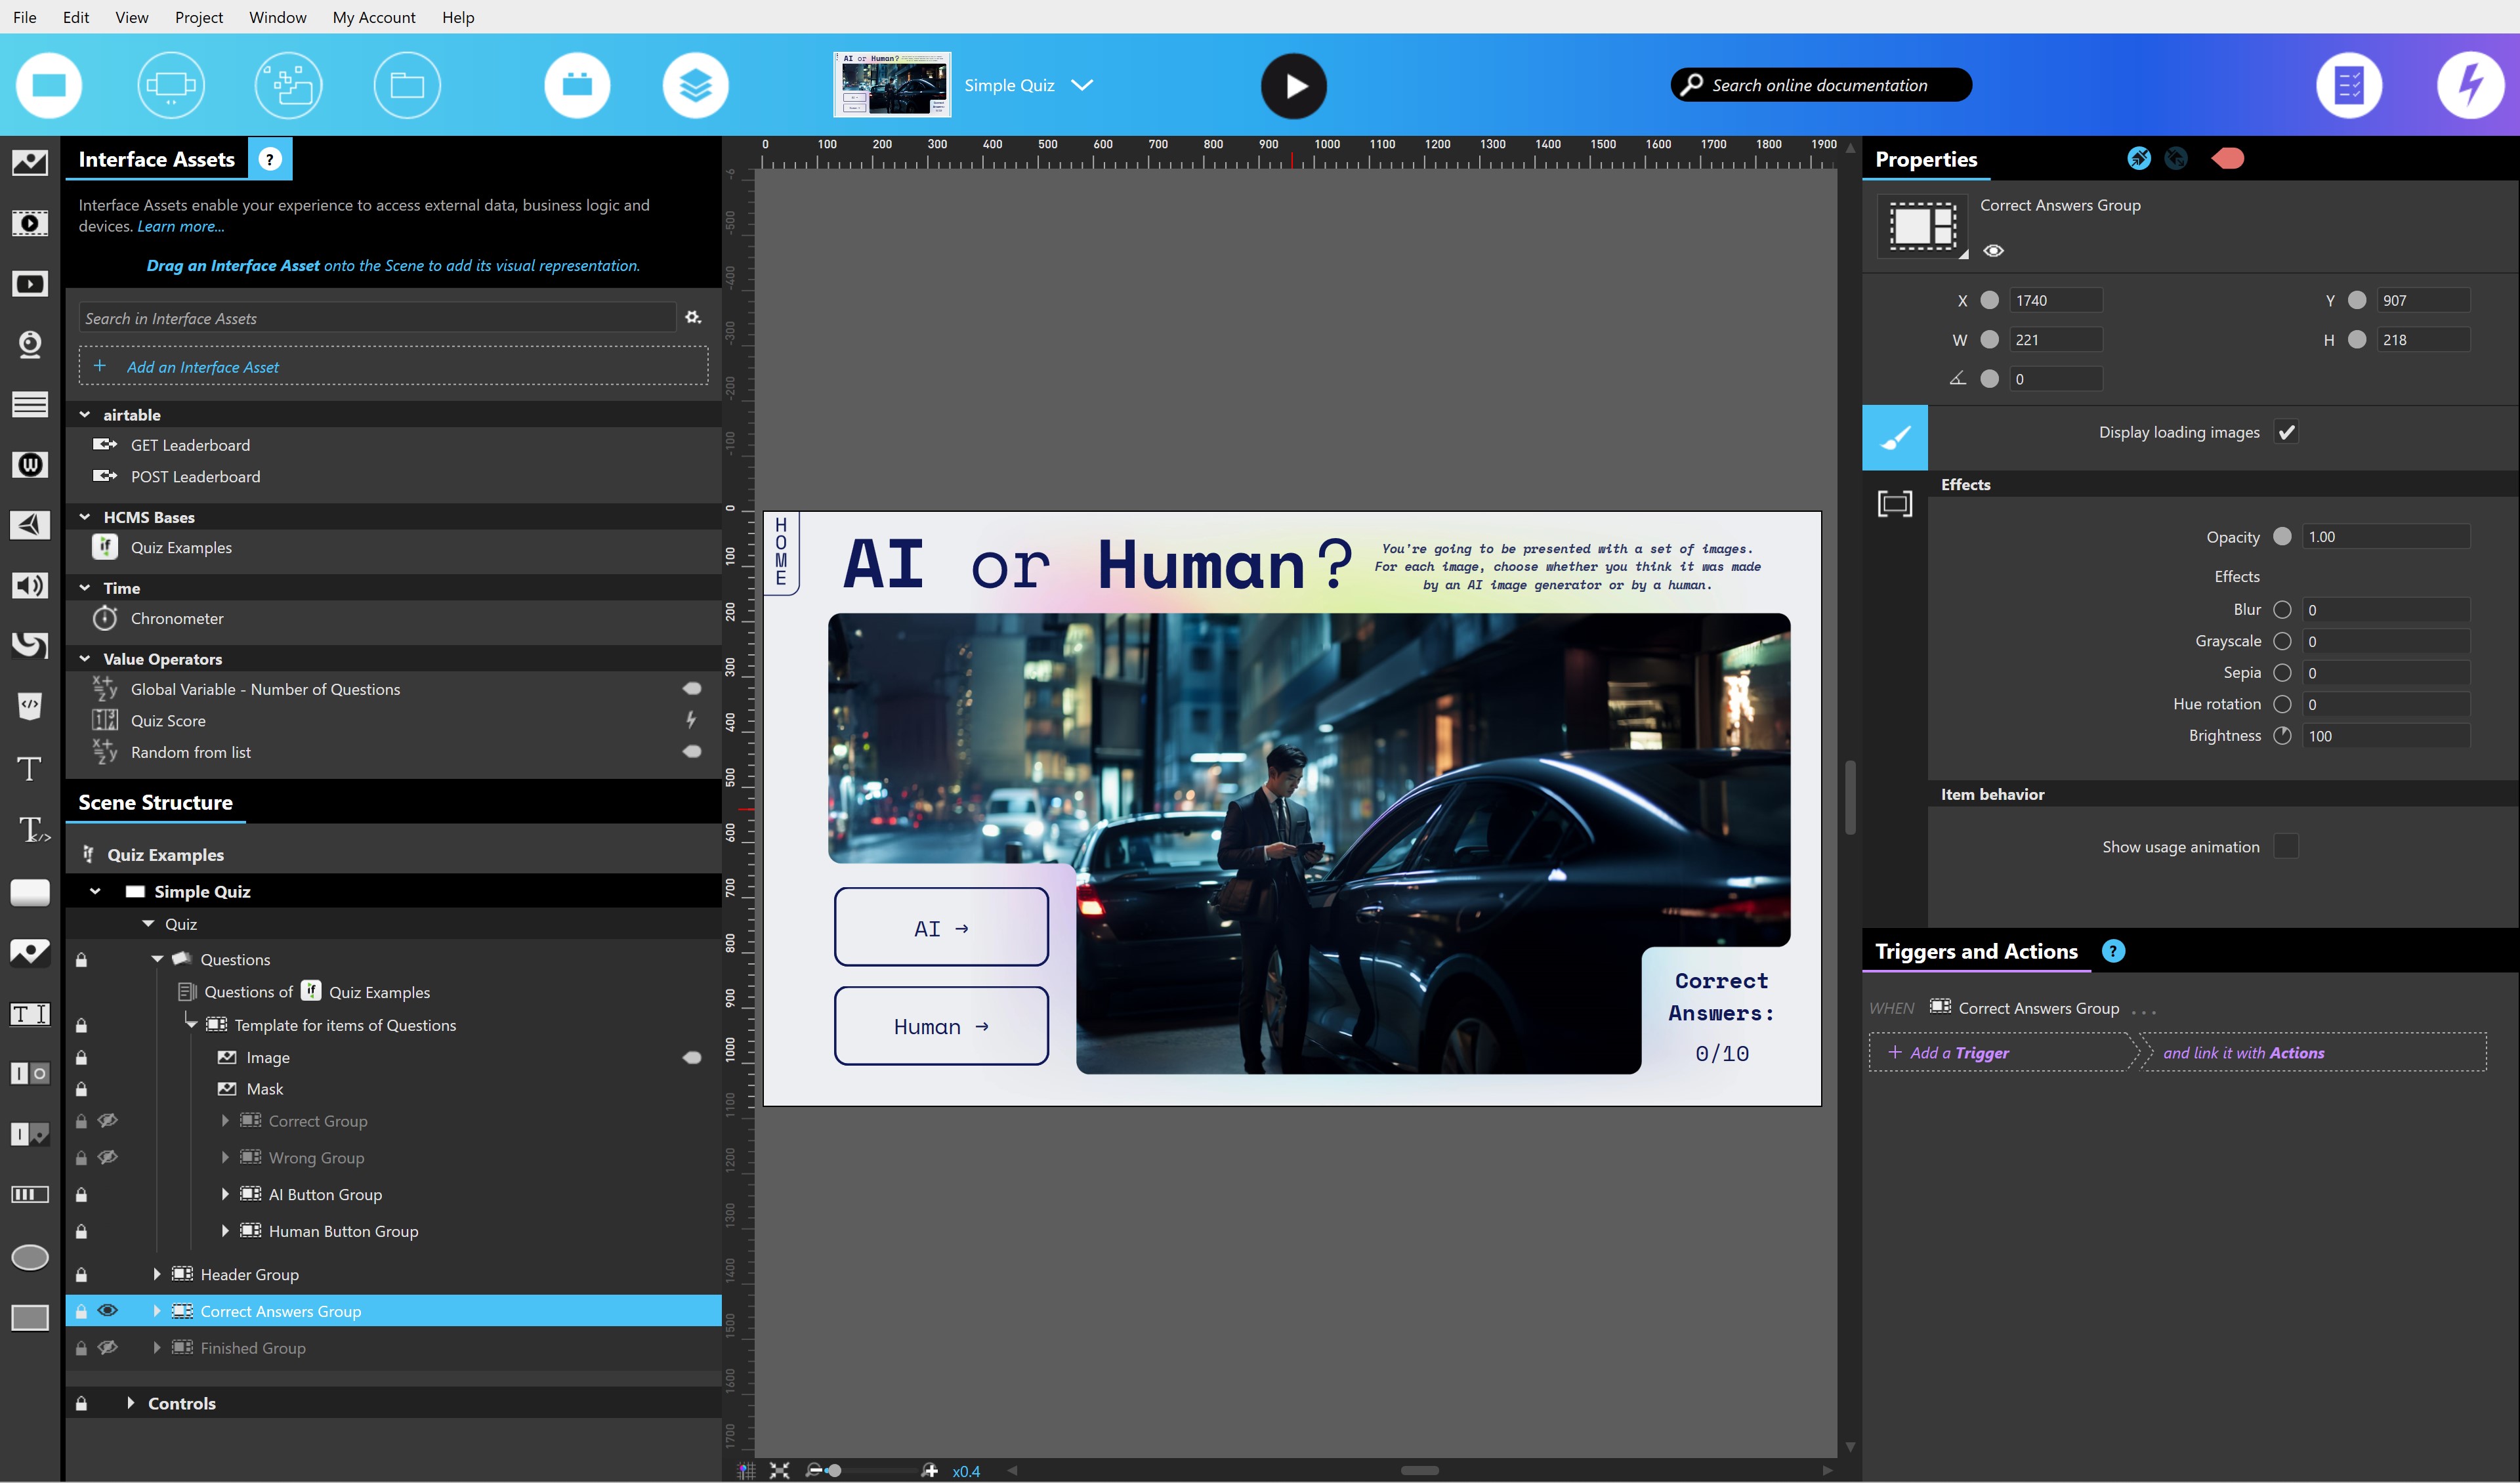Open the Simple Quiz scene dropdown
The image size is (2520, 1483).
[x=1082, y=86]
